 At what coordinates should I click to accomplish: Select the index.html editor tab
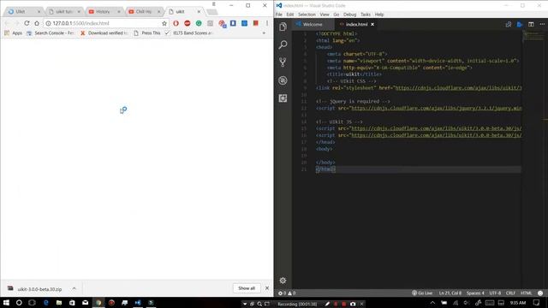click(356, 25)
